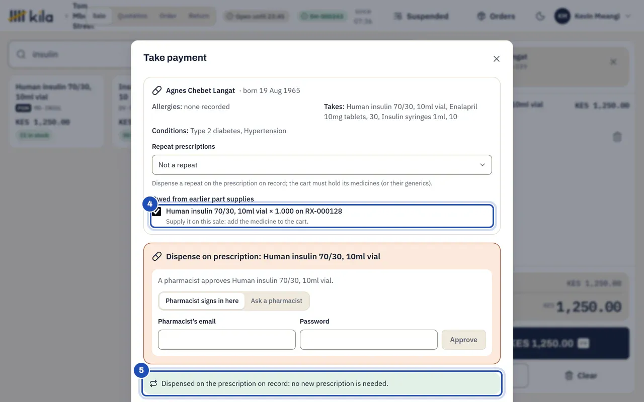
Task: Click the KES 1,250.00 pay button
Action: coord(571,343)
